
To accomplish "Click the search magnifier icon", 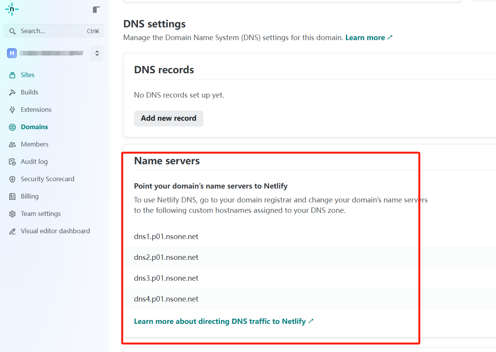I will [12, 31].
